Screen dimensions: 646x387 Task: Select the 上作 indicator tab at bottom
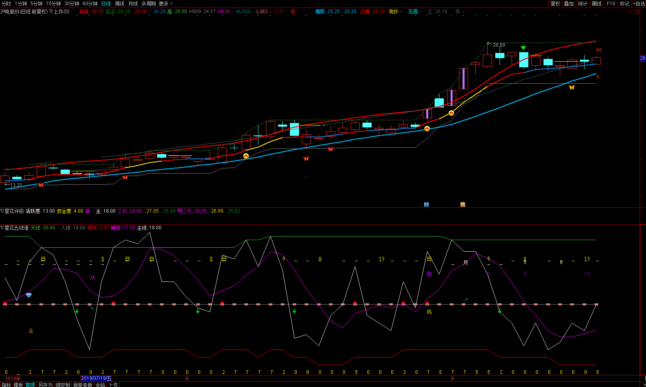point(114,385)
